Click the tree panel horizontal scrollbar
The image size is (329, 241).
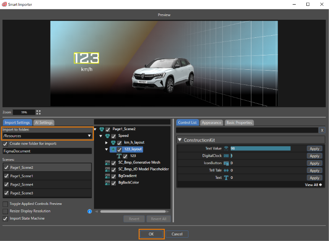tap(133, 212)
